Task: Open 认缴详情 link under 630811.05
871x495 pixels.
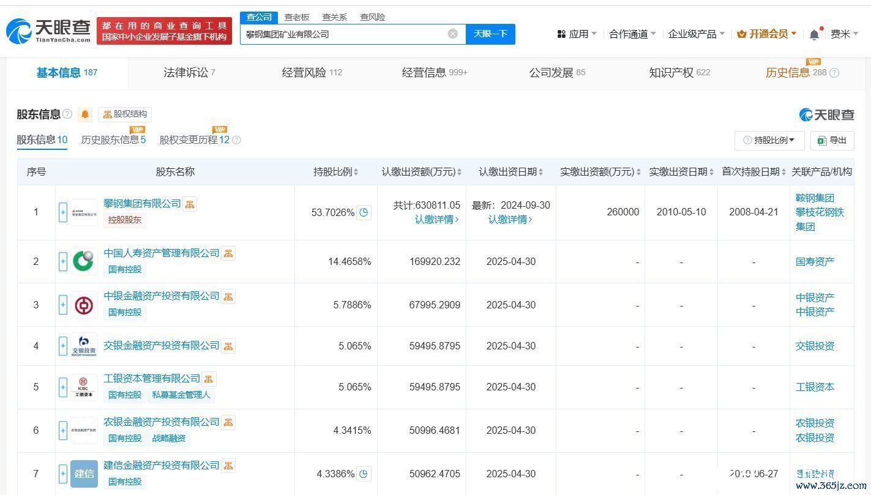Action: click(x=437, y=219)
